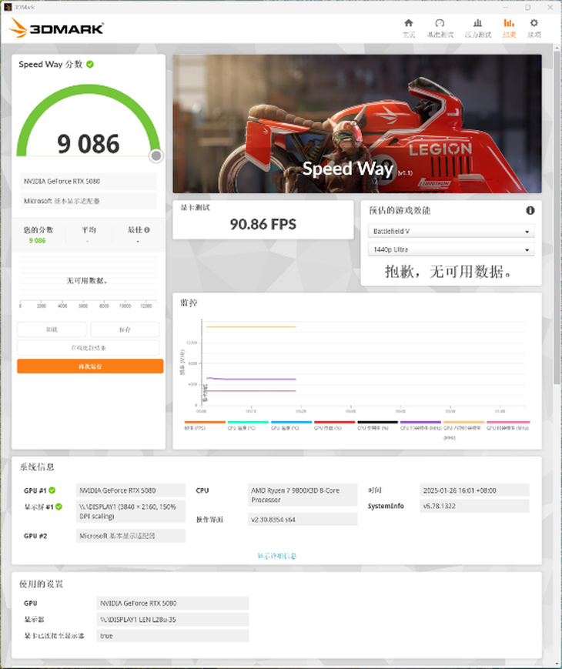Click the pink line in monitoring chart
The height and width of the screenshot is (669, 562).
(x=251, y=391)
